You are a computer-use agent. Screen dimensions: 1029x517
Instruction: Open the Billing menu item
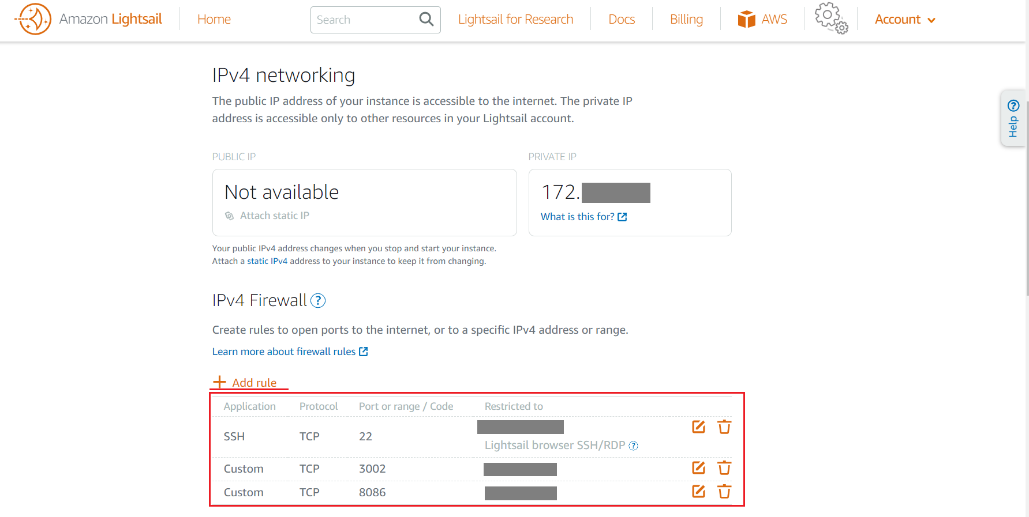point(686,20)
